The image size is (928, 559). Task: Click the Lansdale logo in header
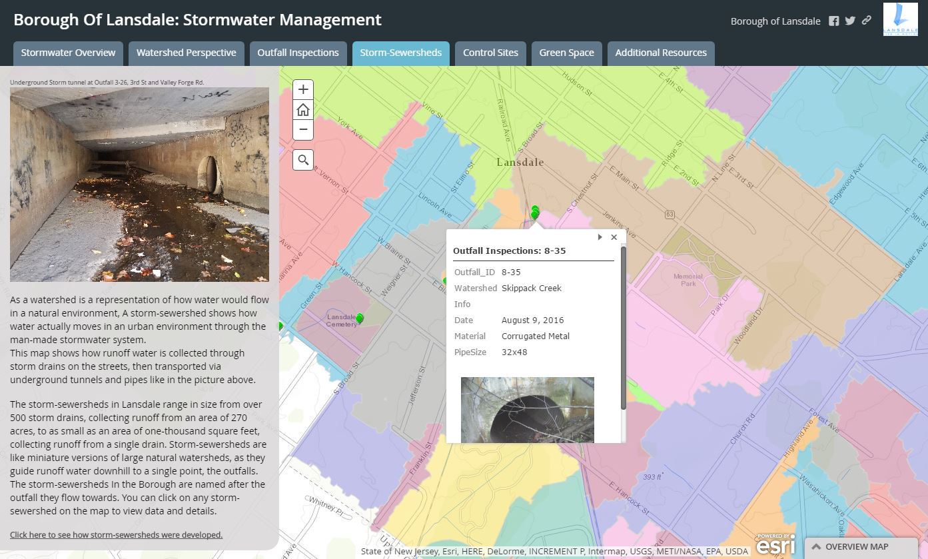tap(900, 19)
